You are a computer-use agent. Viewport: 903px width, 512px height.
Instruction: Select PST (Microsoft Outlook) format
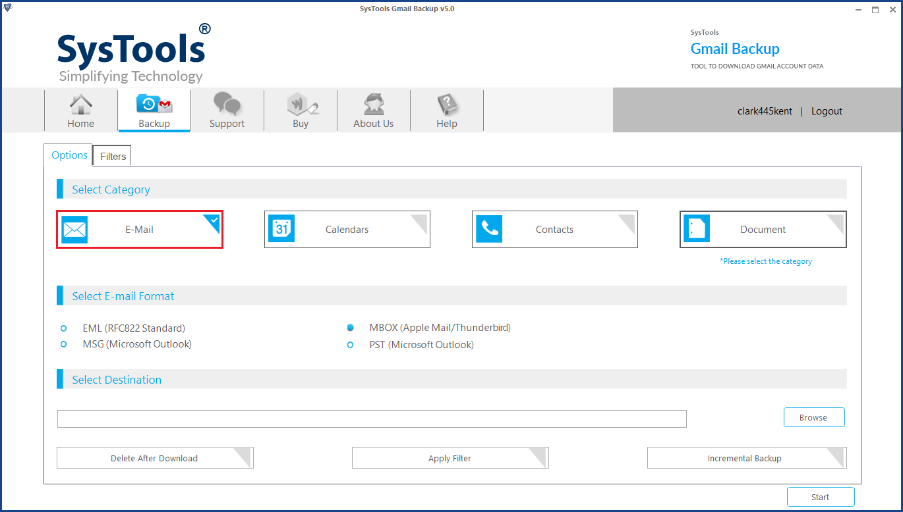351,345
